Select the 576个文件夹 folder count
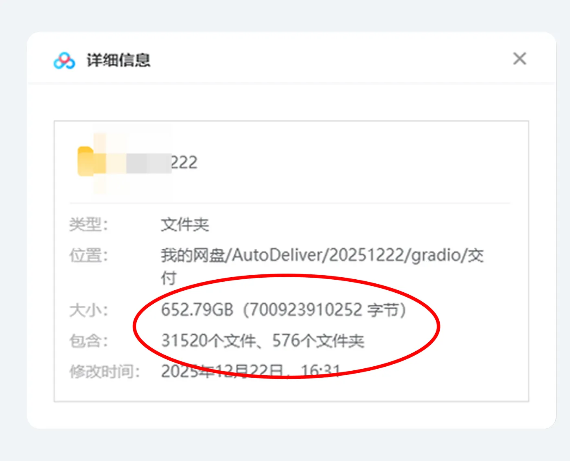 click(318, 341)
